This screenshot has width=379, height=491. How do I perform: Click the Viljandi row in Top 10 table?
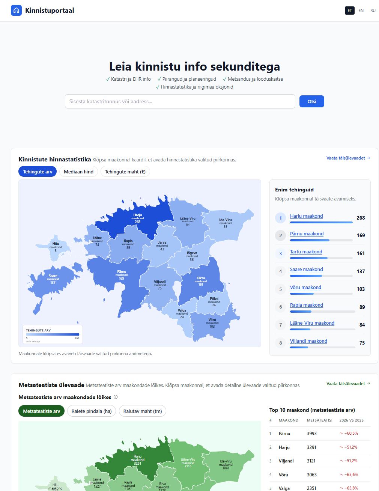tap(320, 461)
